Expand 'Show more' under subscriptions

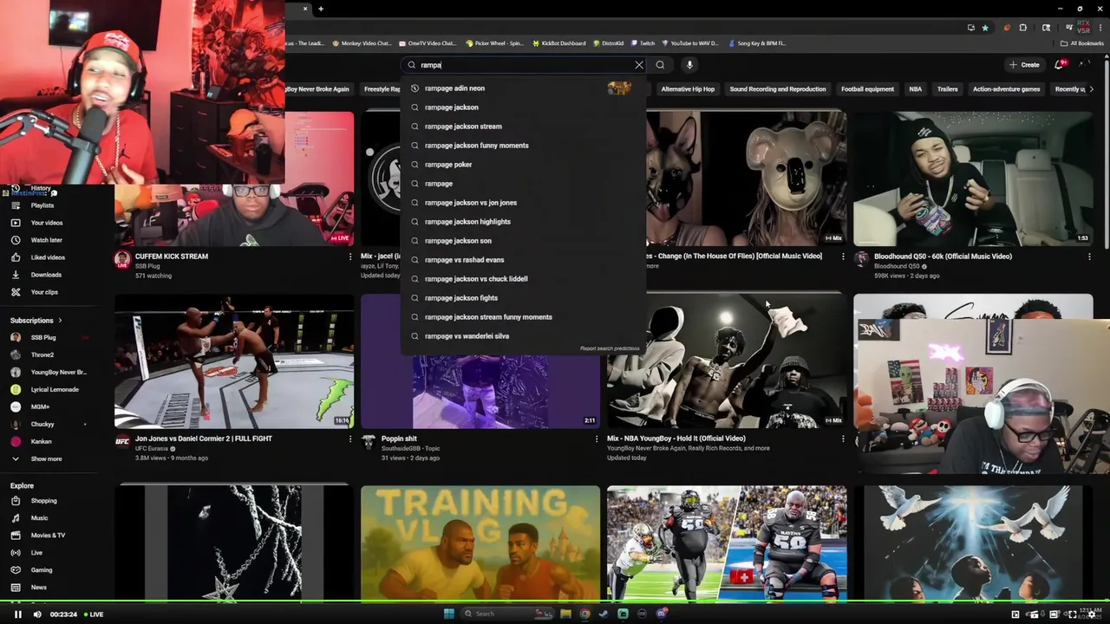coord(46,458)
